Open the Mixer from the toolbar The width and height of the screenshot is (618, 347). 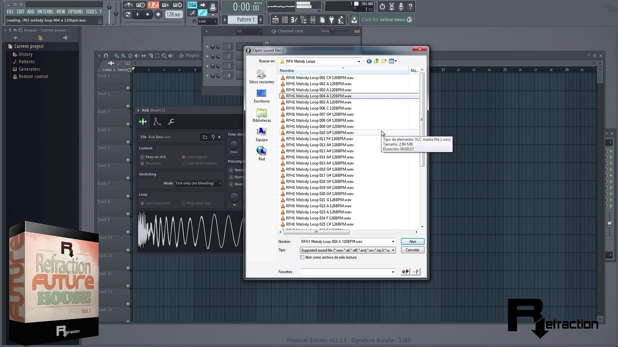tap(313, 20)
